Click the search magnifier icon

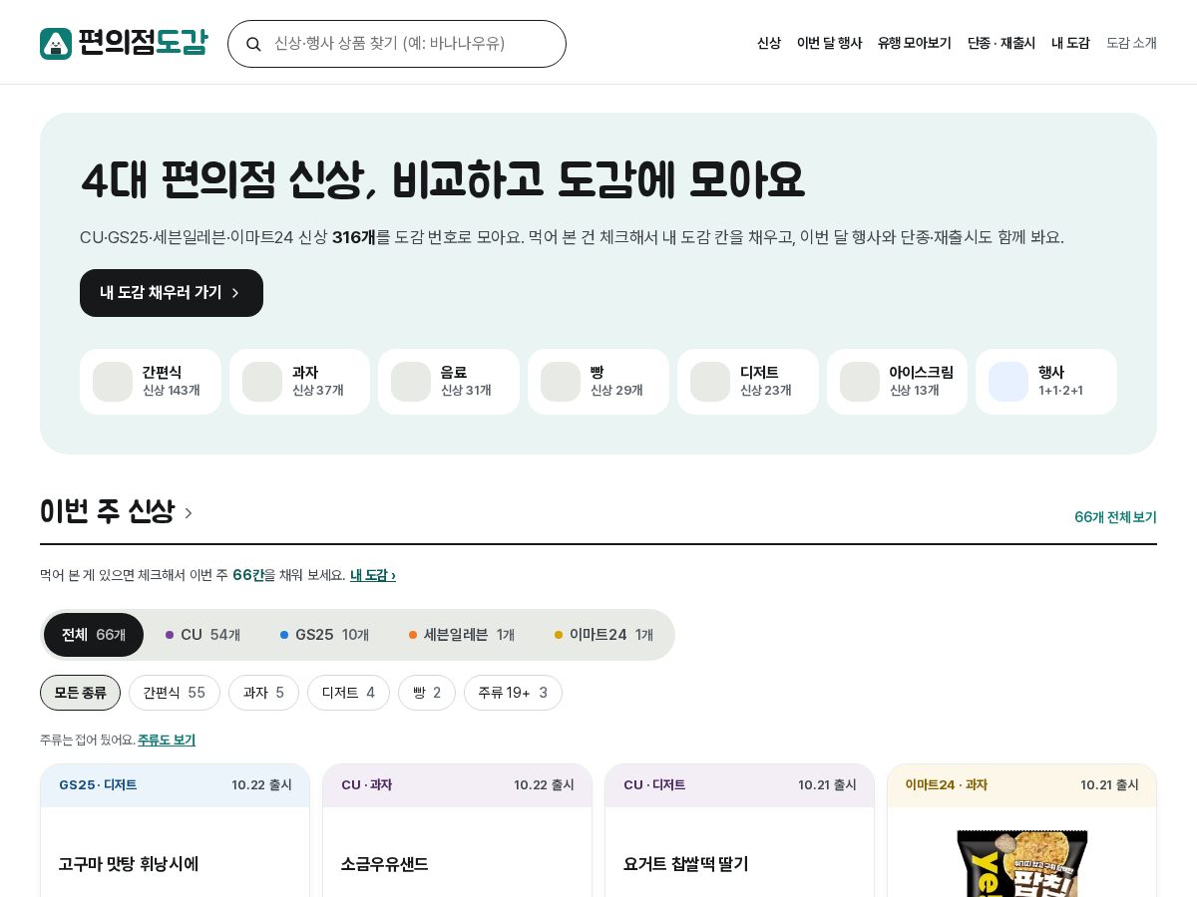click(253, 44)
